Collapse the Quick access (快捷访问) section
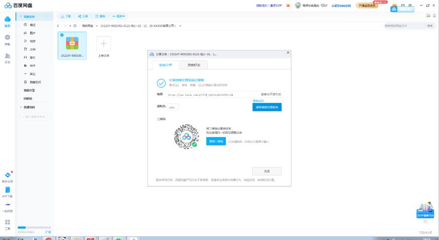The image size is (439, 240). 21,107
